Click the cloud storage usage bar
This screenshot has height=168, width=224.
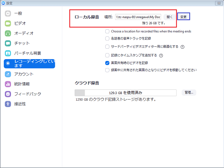[x=125, y=93]
